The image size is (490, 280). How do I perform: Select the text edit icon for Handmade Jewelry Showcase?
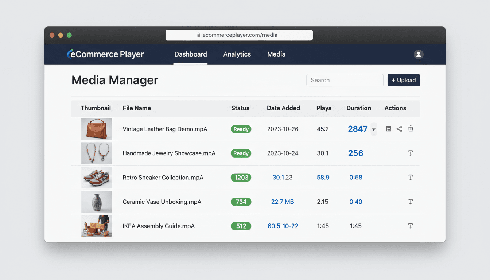tap(411, 153)
